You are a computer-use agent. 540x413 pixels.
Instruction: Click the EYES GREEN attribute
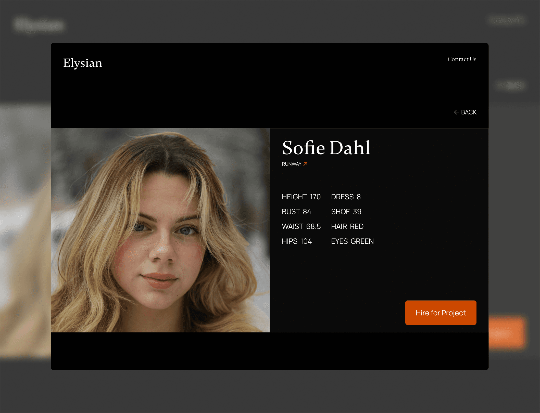pyautogui.click(x=352, y=241)
